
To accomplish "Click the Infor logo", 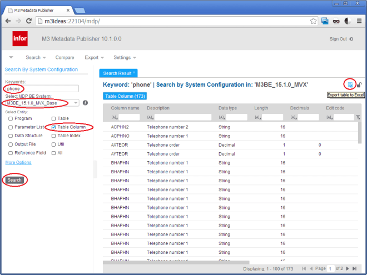I will point(20,39).
